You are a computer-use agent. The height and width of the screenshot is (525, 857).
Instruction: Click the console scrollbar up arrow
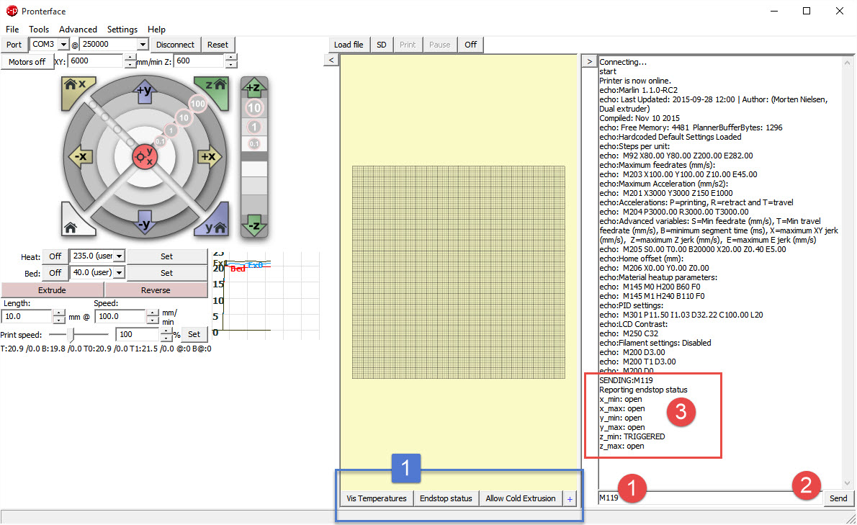pyautogui.click(x=847, y=62)
